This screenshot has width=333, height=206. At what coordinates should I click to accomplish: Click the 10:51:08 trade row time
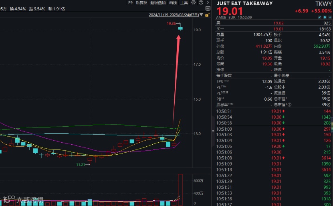pos(224,158)
